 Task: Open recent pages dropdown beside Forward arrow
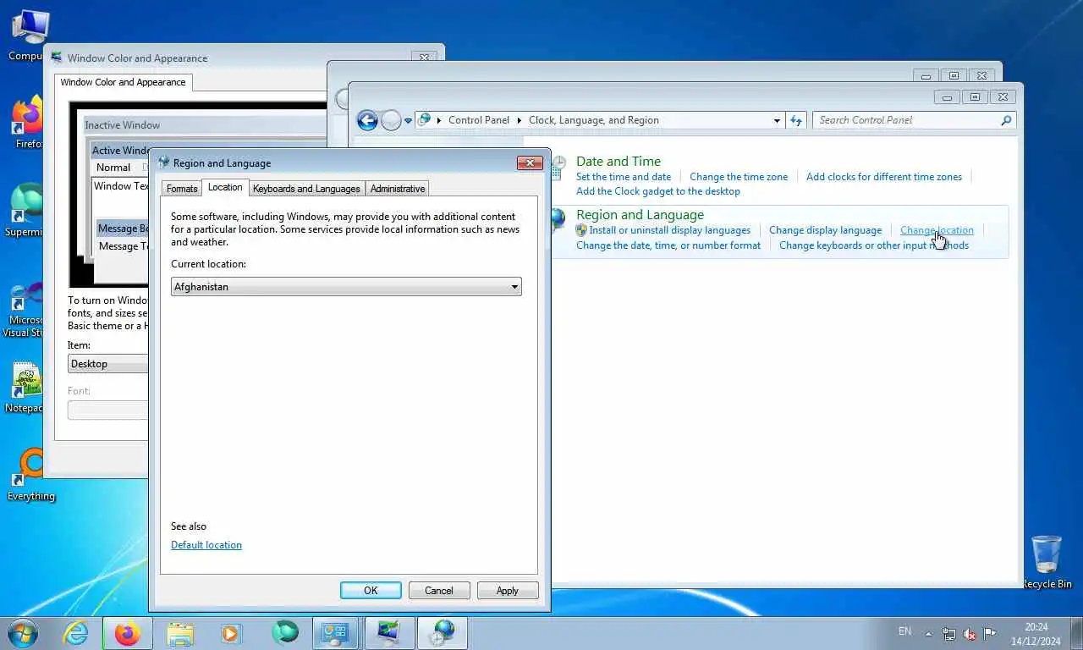click(408, 121)
